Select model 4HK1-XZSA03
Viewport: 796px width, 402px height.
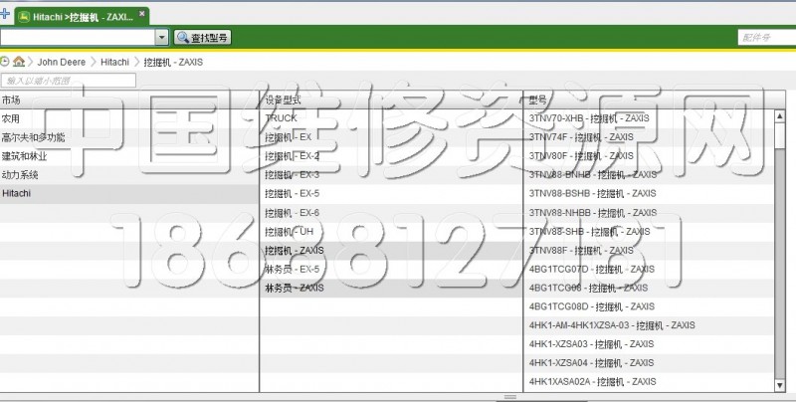[649, 344]
